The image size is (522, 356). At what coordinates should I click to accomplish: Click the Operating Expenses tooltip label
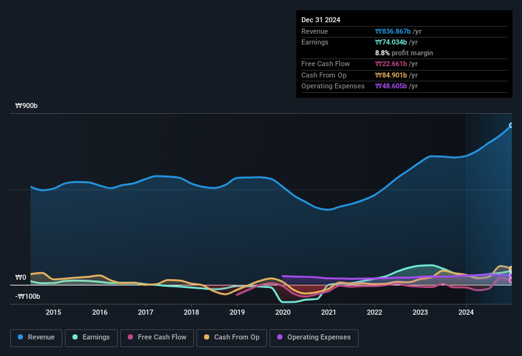tap(333, 86)
